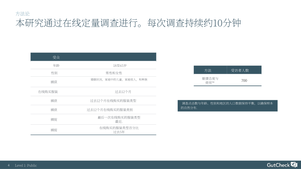The height and width of the screenshot is (169, 301).
Task: Select the note about 调查点击数 balance
Action: [227, 106]
